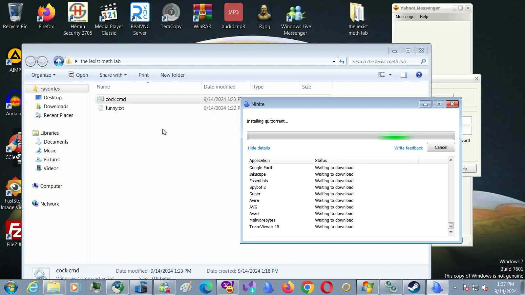Image resolution: width=525 pixels, height=295 pixels.
Task: Select the WinRAR desktop shortcut
Action: 202,16
